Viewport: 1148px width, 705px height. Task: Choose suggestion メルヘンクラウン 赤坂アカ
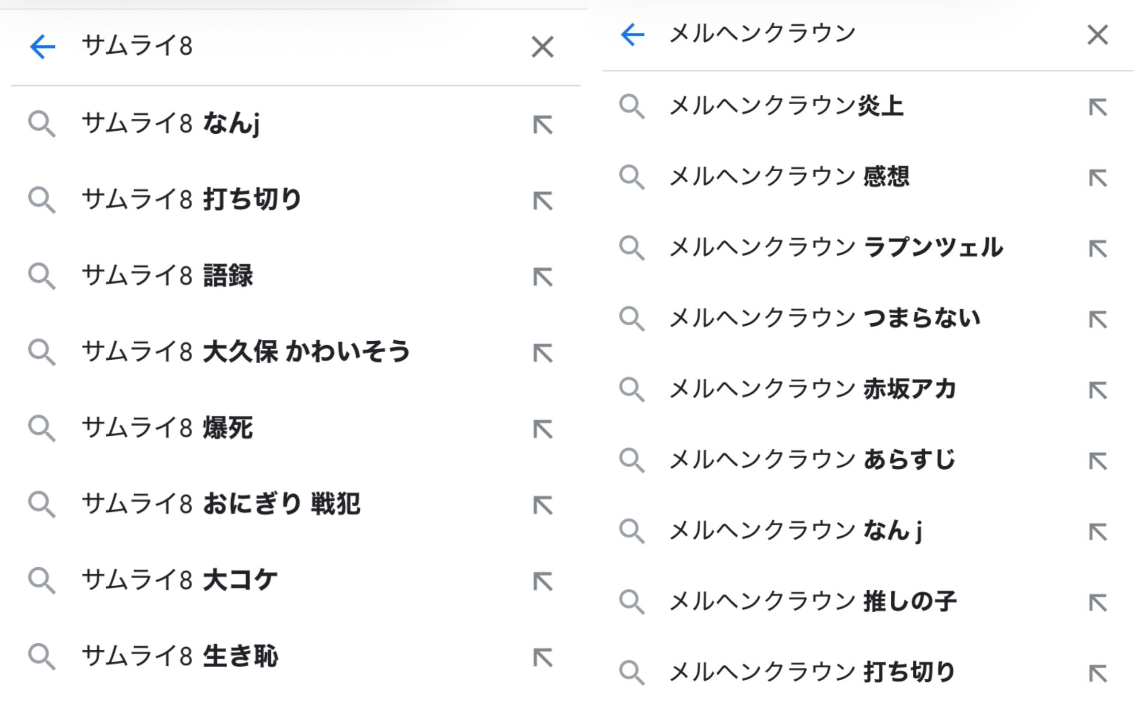click(813, 389)
